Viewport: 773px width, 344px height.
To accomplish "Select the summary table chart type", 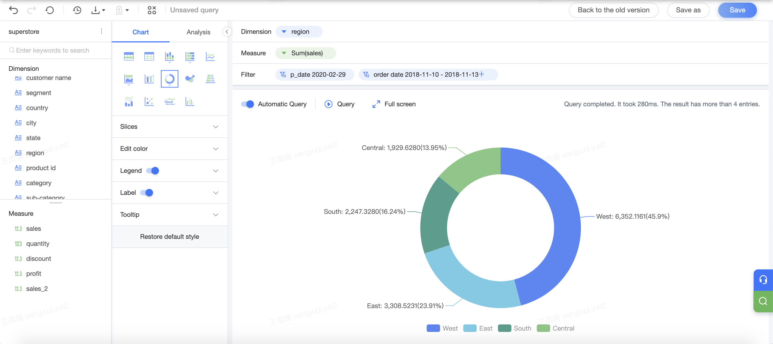I will (x=129, y=56).
